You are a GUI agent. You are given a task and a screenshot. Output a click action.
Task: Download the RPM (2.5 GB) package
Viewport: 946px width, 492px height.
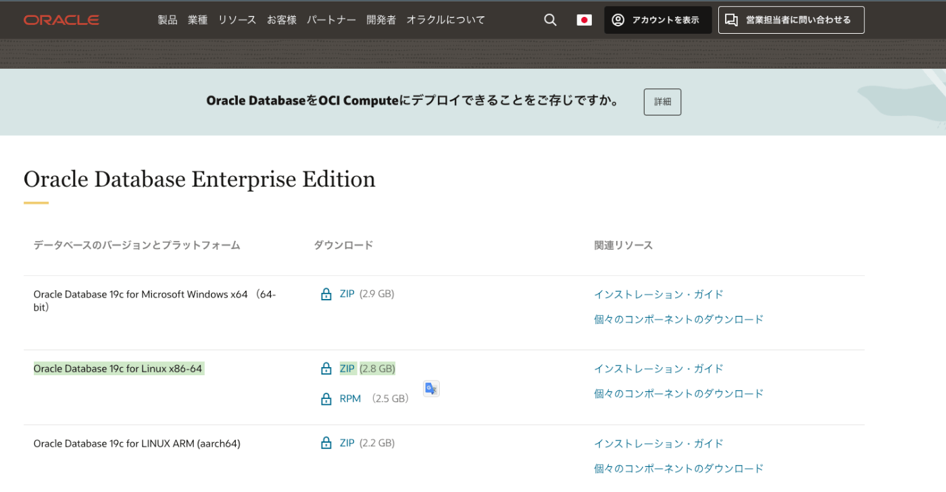click(350, 399)
